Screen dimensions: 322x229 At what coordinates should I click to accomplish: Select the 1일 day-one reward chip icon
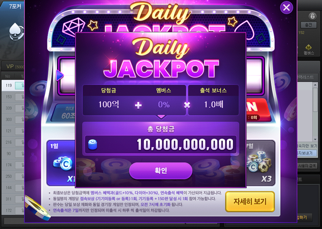tap(63, 164)
